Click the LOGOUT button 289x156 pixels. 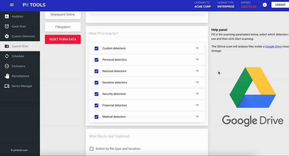pos(280,5)
